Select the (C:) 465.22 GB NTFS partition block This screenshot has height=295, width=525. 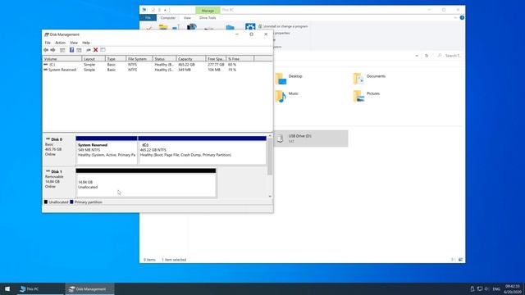coord(203,150)
